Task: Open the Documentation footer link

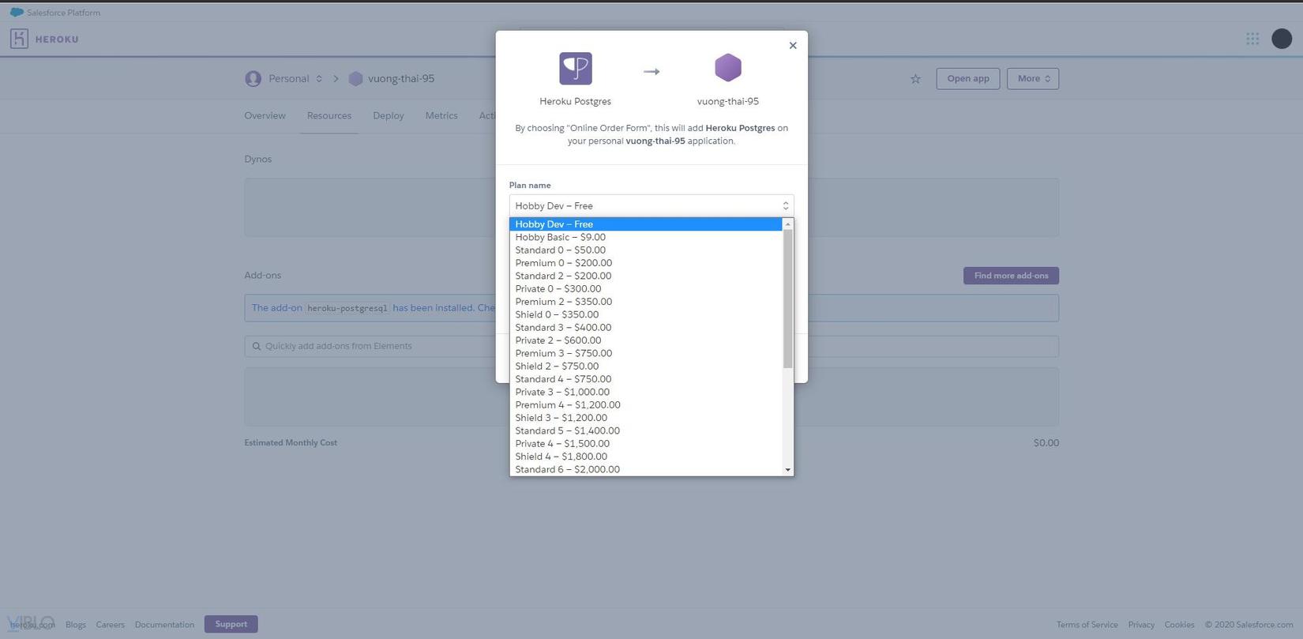Action: click(x=164, y=625)
